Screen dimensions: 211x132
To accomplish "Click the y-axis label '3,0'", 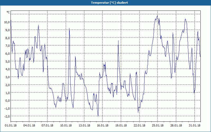I will coord(8,77).
